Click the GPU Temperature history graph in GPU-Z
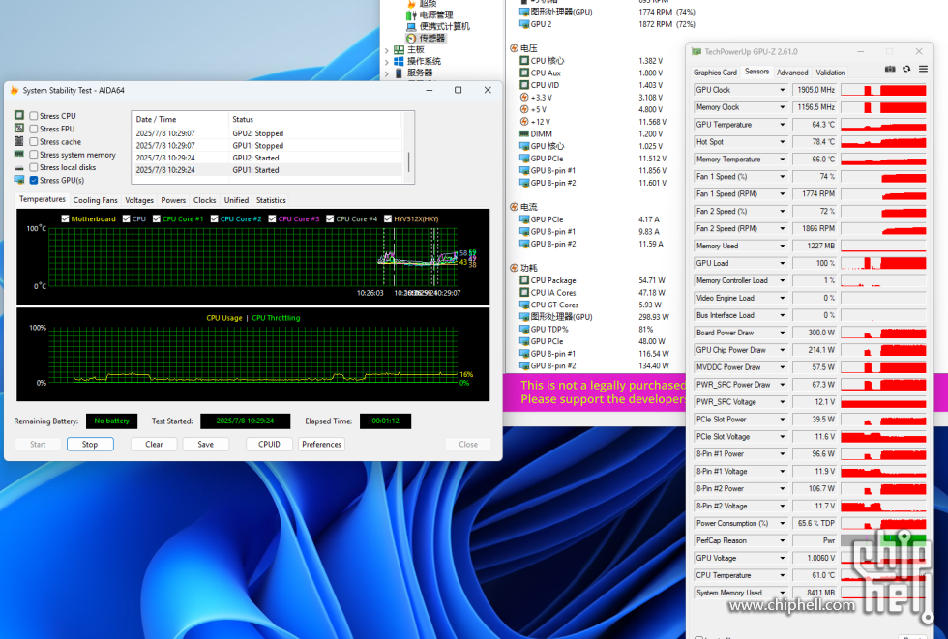Image resolution: width=948 pixels, height=639 pixels. click(x=883, y=125)
